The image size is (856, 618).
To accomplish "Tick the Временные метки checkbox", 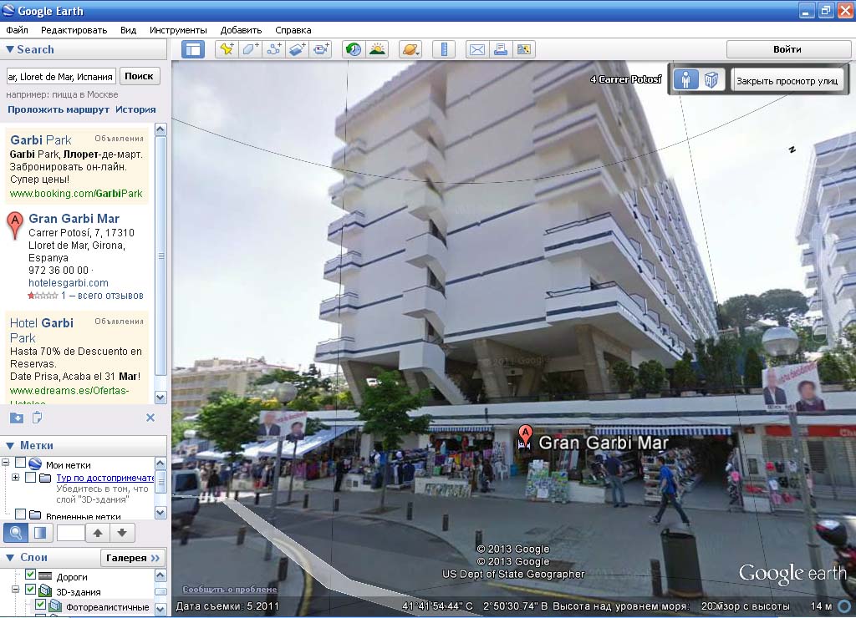I will pos(21,514).
